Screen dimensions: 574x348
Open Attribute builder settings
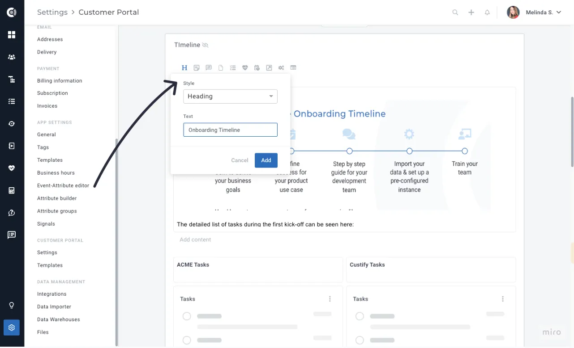57,198
